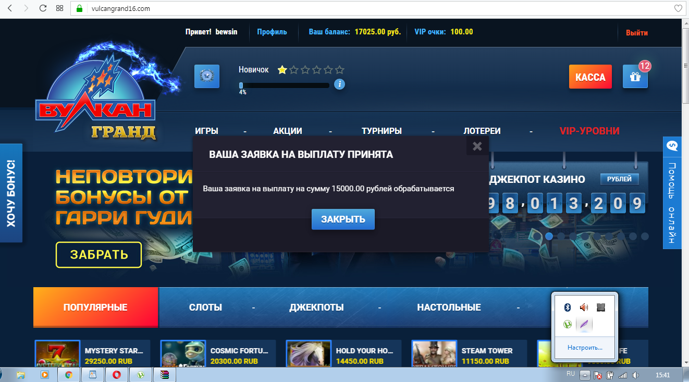The height and width of the screenshot is (382, 689).
Task: Click the VIP points value 100.00
Action: pos(462,32)
